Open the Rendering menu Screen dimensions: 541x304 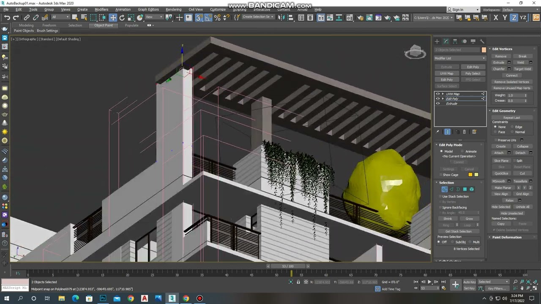coord(173,9)
